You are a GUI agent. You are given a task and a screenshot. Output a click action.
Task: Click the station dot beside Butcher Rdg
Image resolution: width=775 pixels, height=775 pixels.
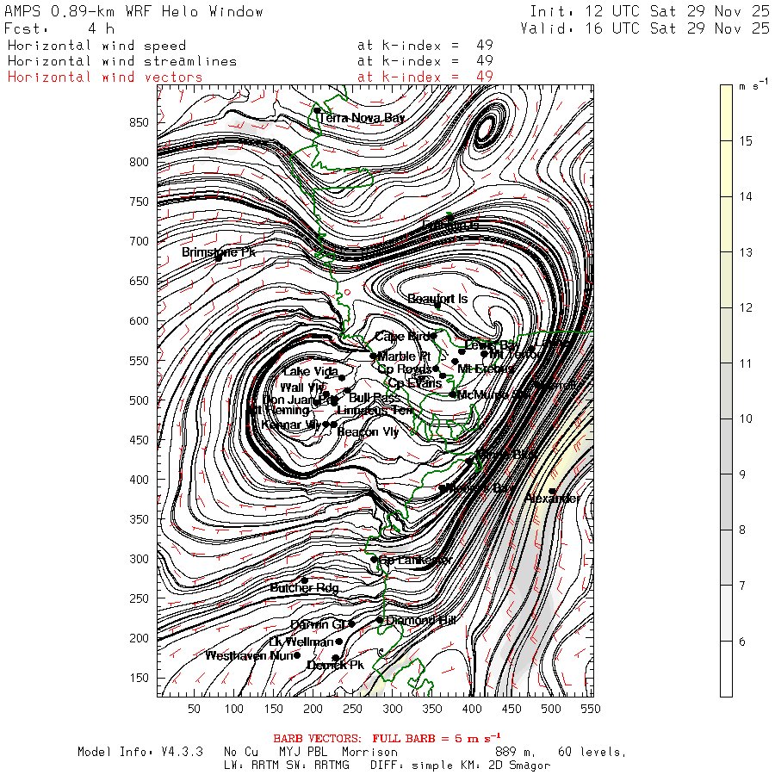pyautogui.click(x=305, y=580)
